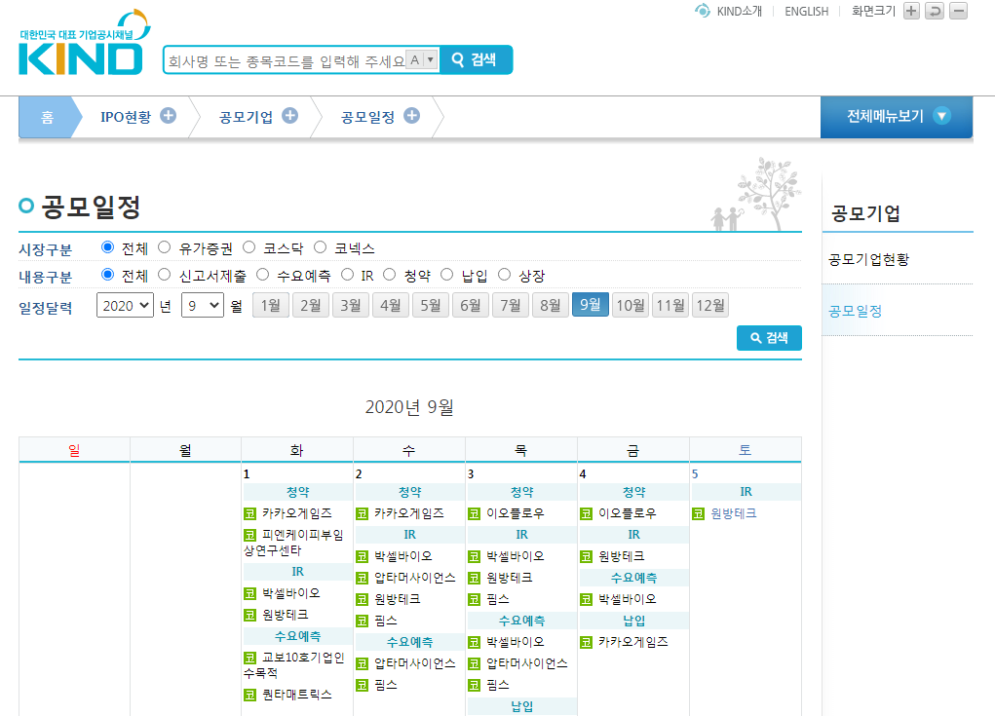This screenshot has width=995, height=716.
Task: Reset screen size with return icon
Action: point(935,11)
